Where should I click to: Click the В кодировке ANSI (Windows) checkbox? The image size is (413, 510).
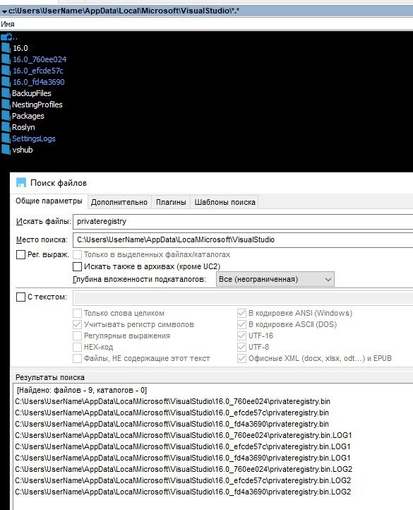click(x=241, y=313)
